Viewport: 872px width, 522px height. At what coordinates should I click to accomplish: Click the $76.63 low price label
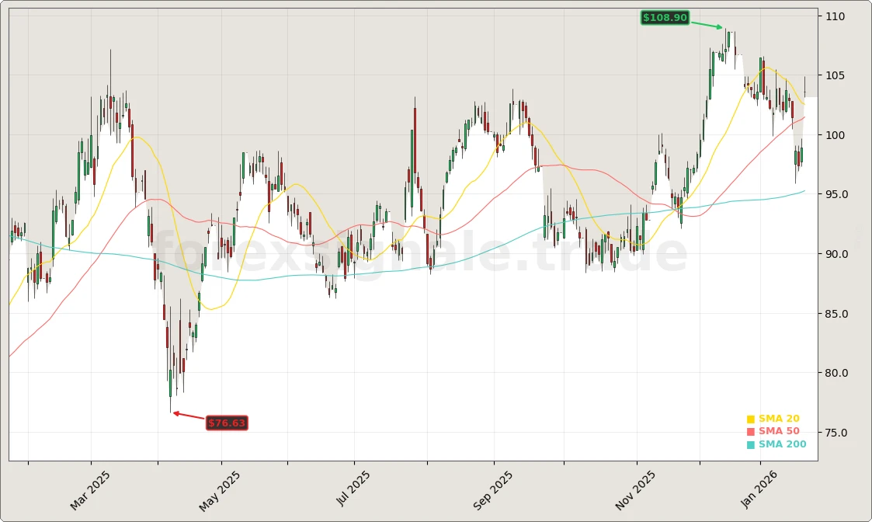pyautogui.click(x=227, y=423)
